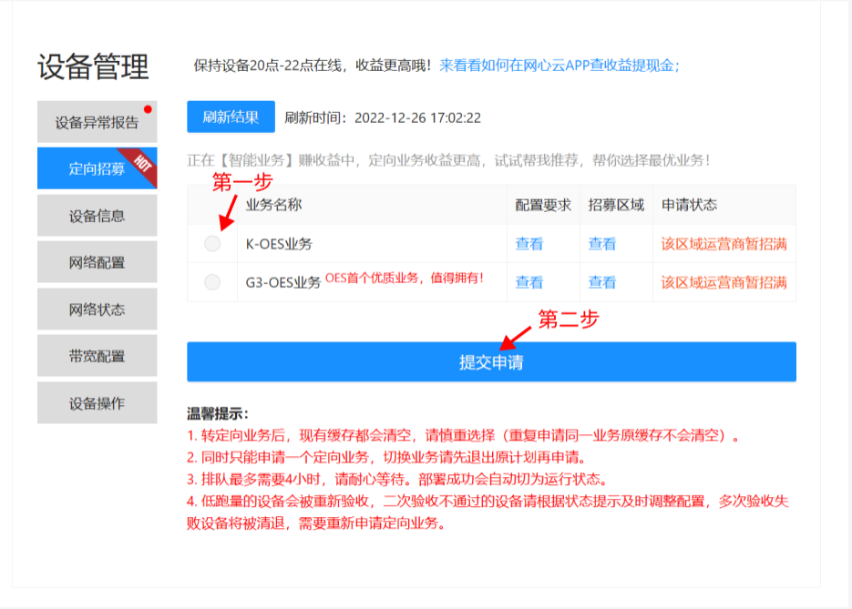Open the 定向招募 sidebar item
The image size is (852, 609).
[98, 168]
